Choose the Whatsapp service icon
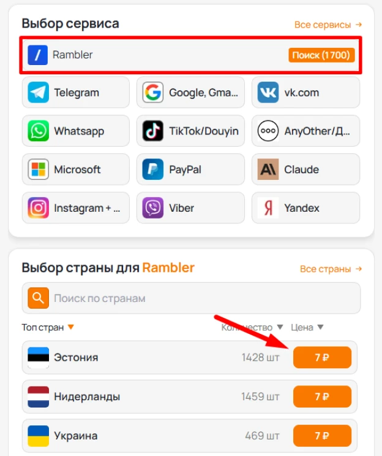Viewport: 382px width, 456px height. 39,131
